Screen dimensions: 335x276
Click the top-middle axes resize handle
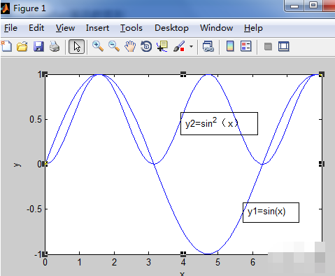(x=183, y=74)
